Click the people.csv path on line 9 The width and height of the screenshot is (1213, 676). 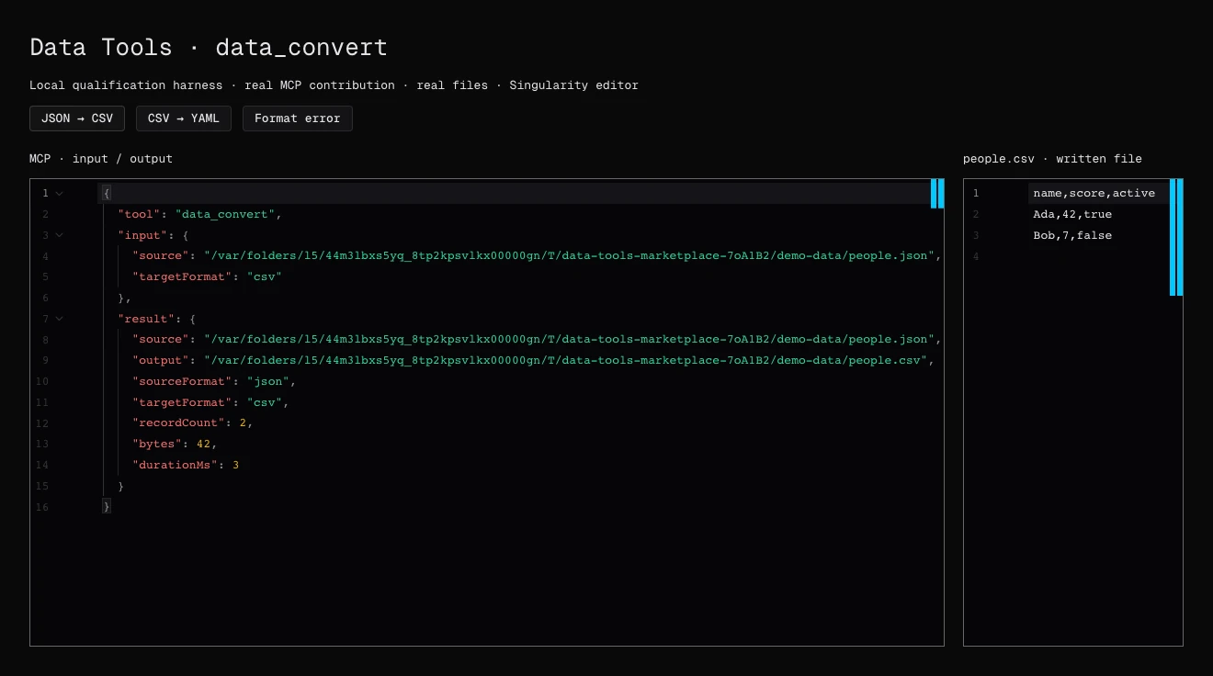coord(564,361)
